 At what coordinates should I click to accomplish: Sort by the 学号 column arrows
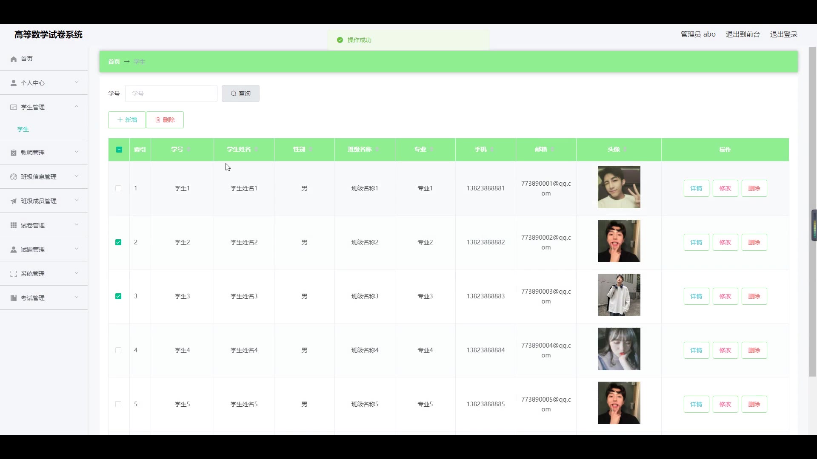coord(189,149)
